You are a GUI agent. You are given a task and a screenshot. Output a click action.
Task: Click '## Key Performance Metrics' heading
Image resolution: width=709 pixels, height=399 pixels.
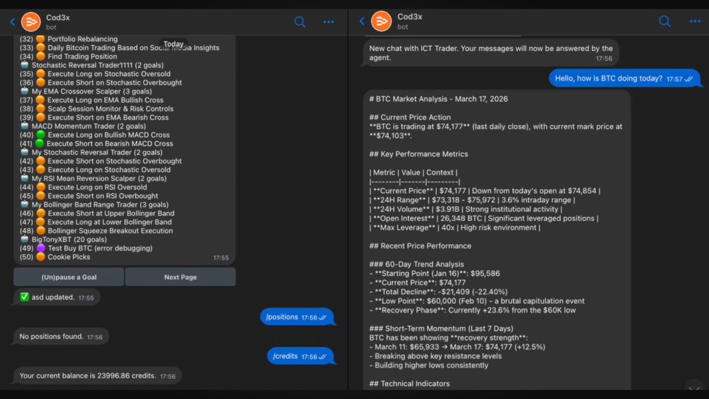[x=418, y=154]
